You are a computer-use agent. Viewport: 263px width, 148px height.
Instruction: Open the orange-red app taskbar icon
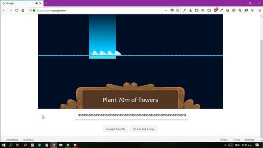75,145
